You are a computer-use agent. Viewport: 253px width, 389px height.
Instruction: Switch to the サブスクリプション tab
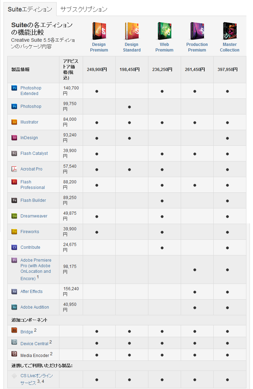[x=84, y=9]
